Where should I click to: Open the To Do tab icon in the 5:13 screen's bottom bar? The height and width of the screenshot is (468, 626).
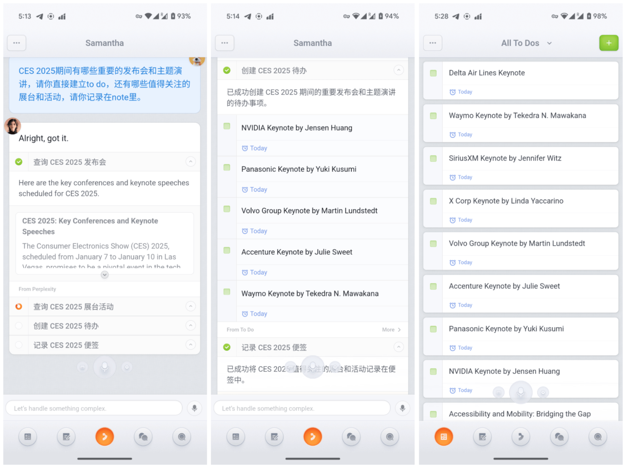(x=28, y=437)
